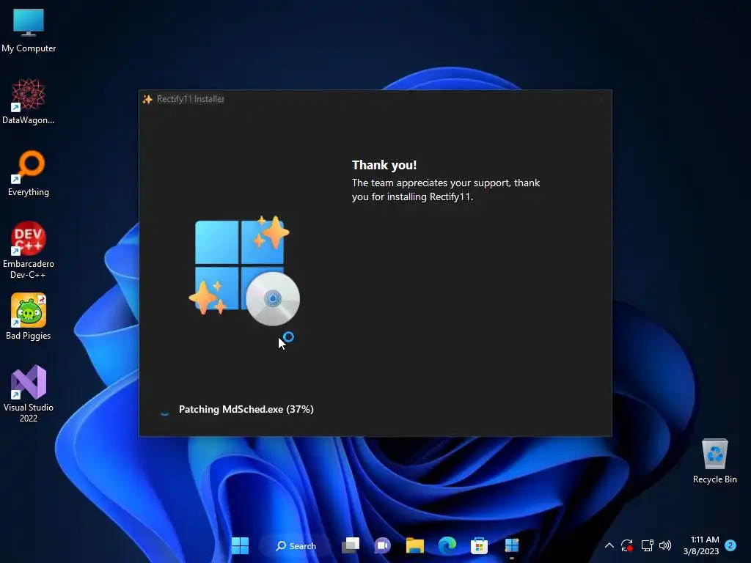Open the network tray icon
This screenshot has width=751, height=563.
[647, 545]
